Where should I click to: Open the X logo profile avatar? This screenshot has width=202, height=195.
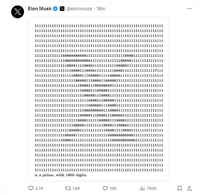pos(18,12)
